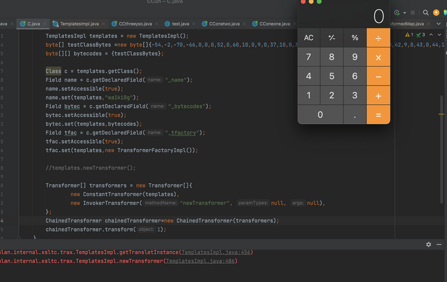
Task: Click the 0 key in Calculator
Action: (x=320, y=114)
